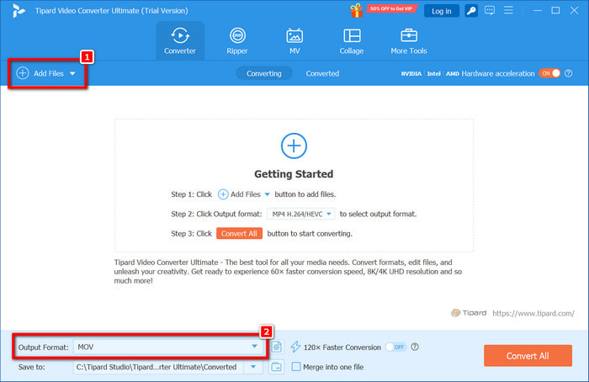589x382 pixels.
Task: Click the Save to path field
Action: pos(158,367)
